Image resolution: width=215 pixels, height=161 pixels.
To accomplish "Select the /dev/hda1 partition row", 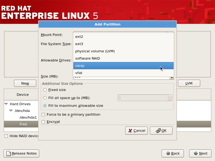I will point(28,118).
